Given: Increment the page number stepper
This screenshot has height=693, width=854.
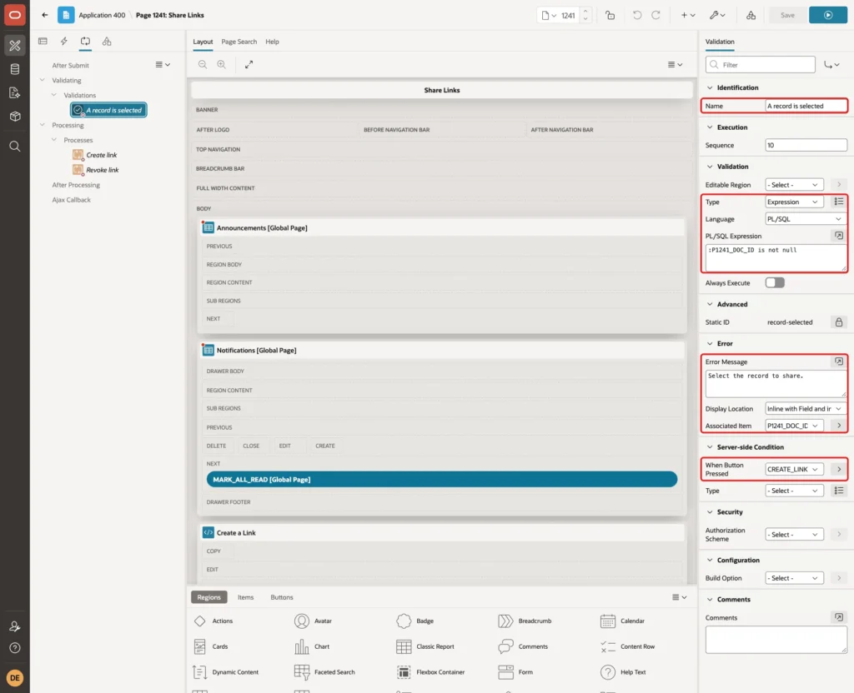Looking at the screenshot, I should [585, 12].
